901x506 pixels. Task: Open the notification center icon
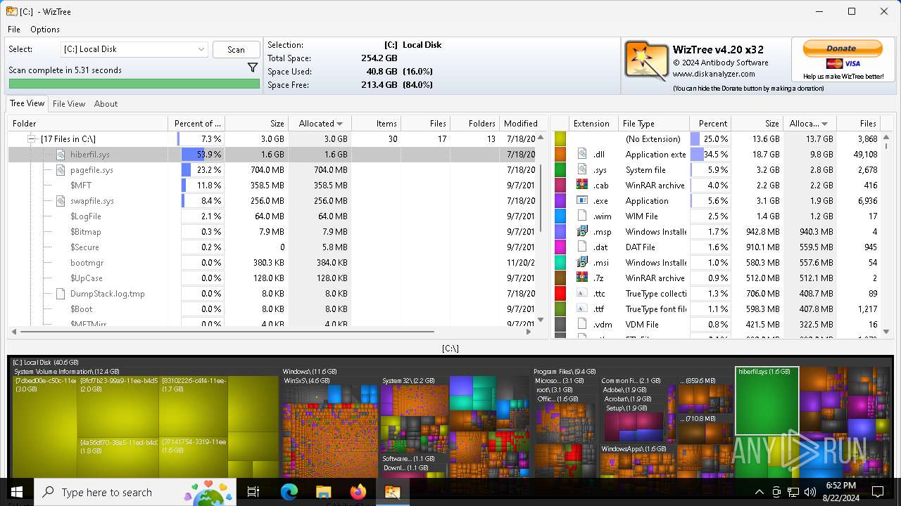878,492
